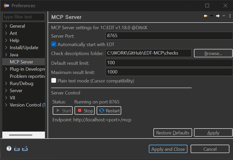The height and width of the screenshot is (160, 233).
Task: Click the Help question mark icon
Action: 9,148
